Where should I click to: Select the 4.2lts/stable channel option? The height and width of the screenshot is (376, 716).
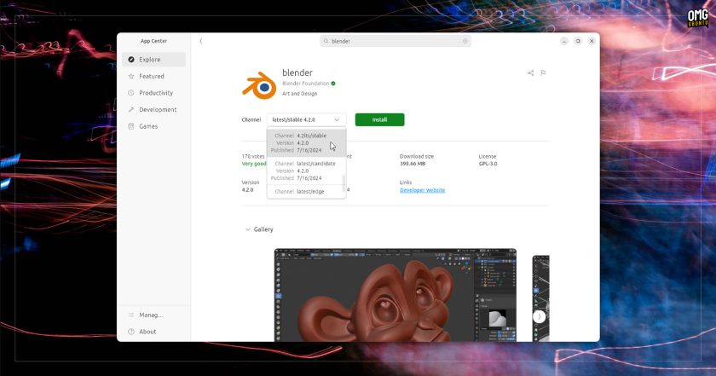coord(306,142)
